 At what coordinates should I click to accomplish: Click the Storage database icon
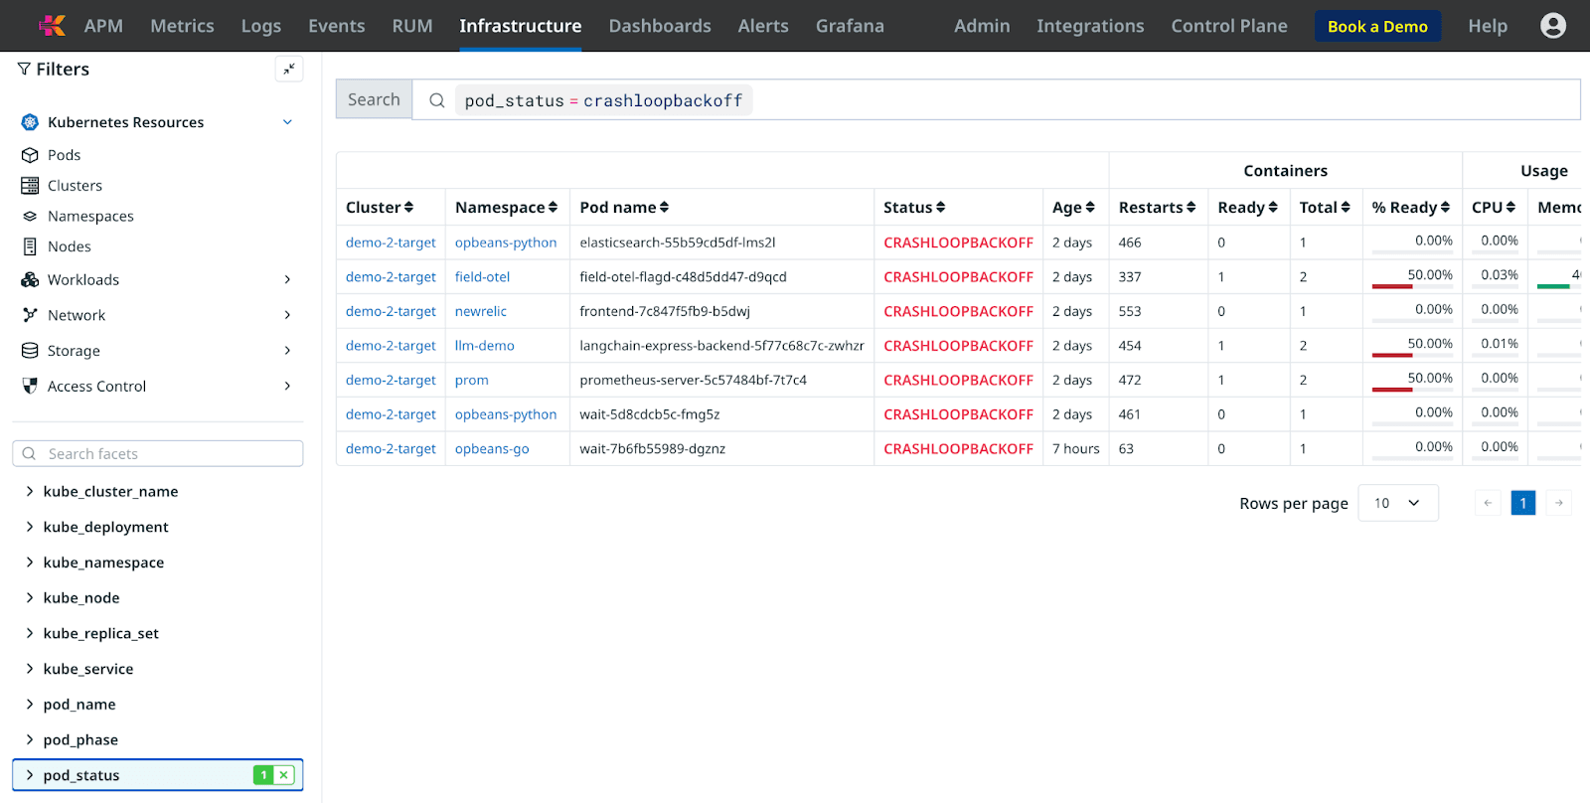(30, 351)
